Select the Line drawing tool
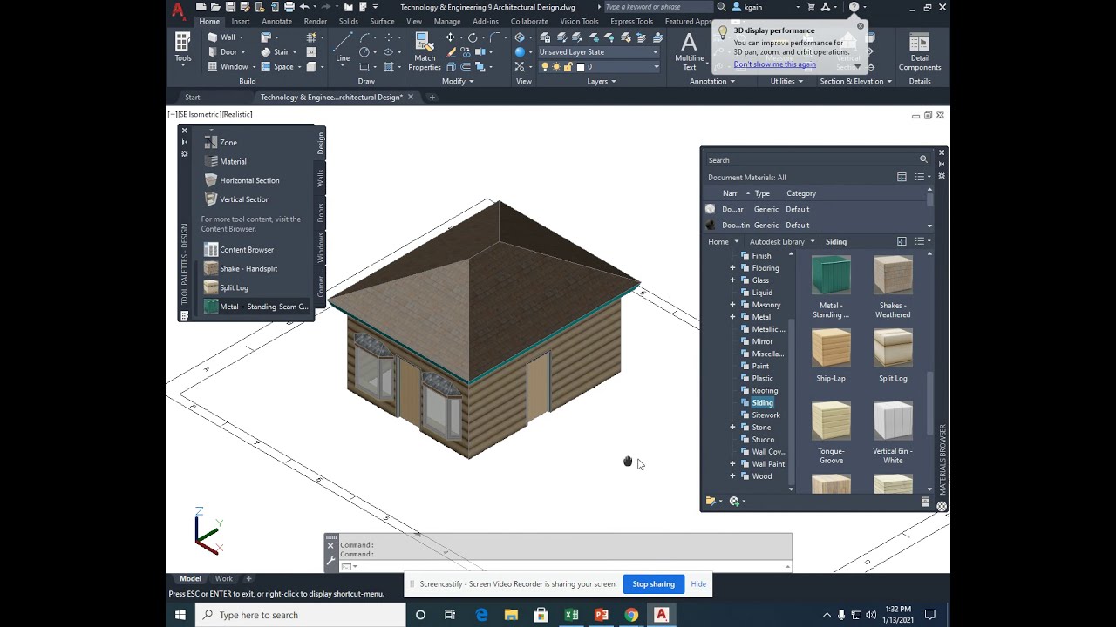Image resolution: width=1116 pixels, height=627 pixels. click(343, 48)
